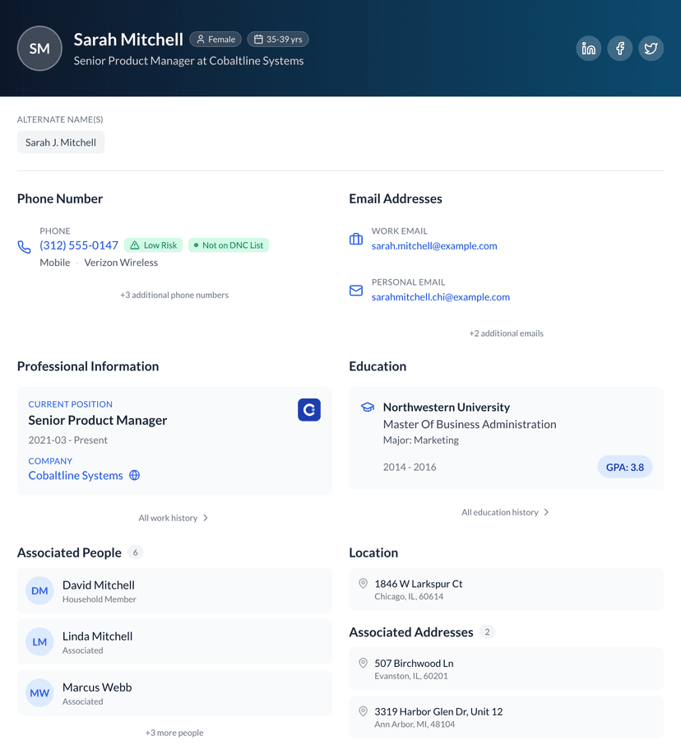The image size is (681, 755).
Task: Click the Associated People count badge 6
Action: (x=135, y=552)
